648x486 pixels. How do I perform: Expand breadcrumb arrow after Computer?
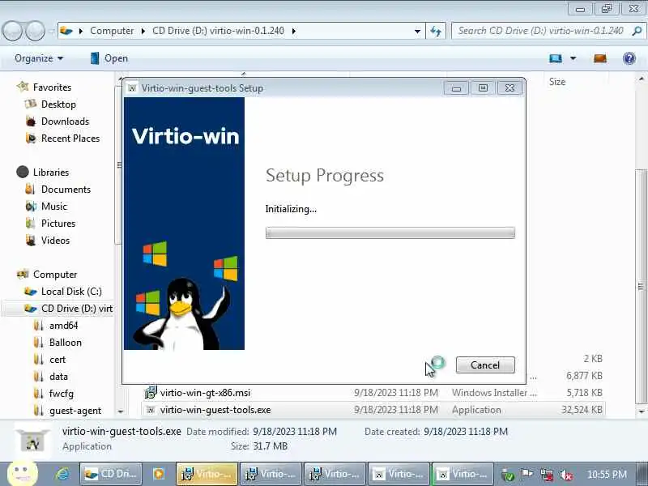click(143, 31)
